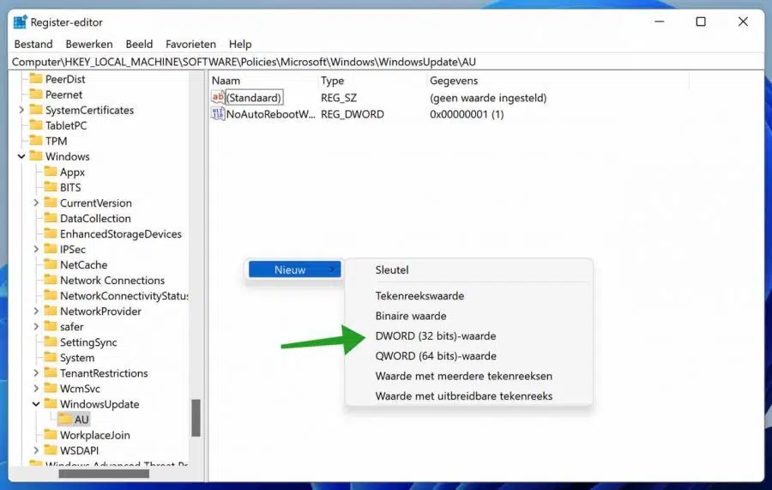Select the NetworkConnectivityStatus tree label
The image size is (772, 490).
click(124, 295)
